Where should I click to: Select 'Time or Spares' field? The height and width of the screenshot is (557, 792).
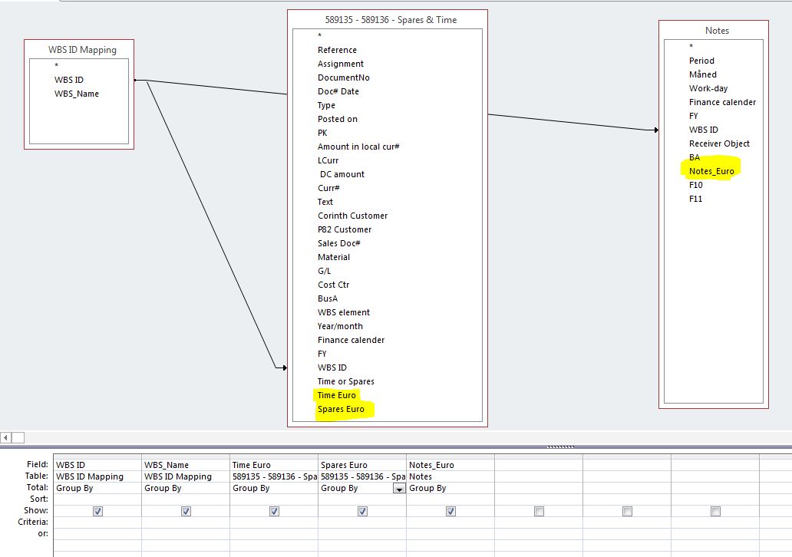[346, 381]
